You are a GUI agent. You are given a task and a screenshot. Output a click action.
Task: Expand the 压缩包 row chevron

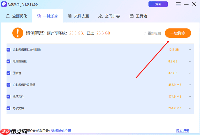tap(190, 73)
